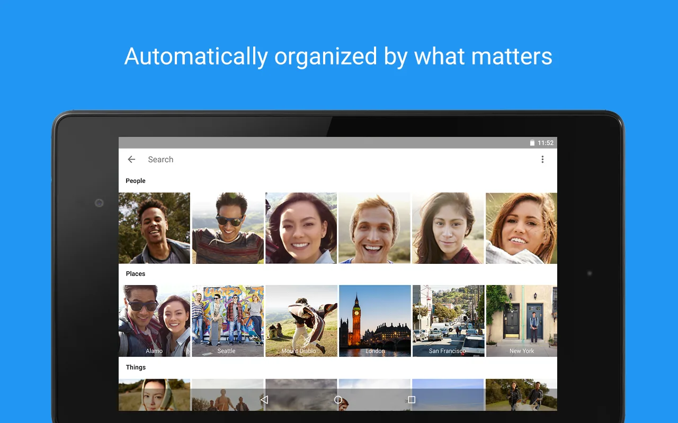Select the sunglasses and striped sweater face
Screen dimensions: 678x423
pyautogui.click(x=227, y=228)
